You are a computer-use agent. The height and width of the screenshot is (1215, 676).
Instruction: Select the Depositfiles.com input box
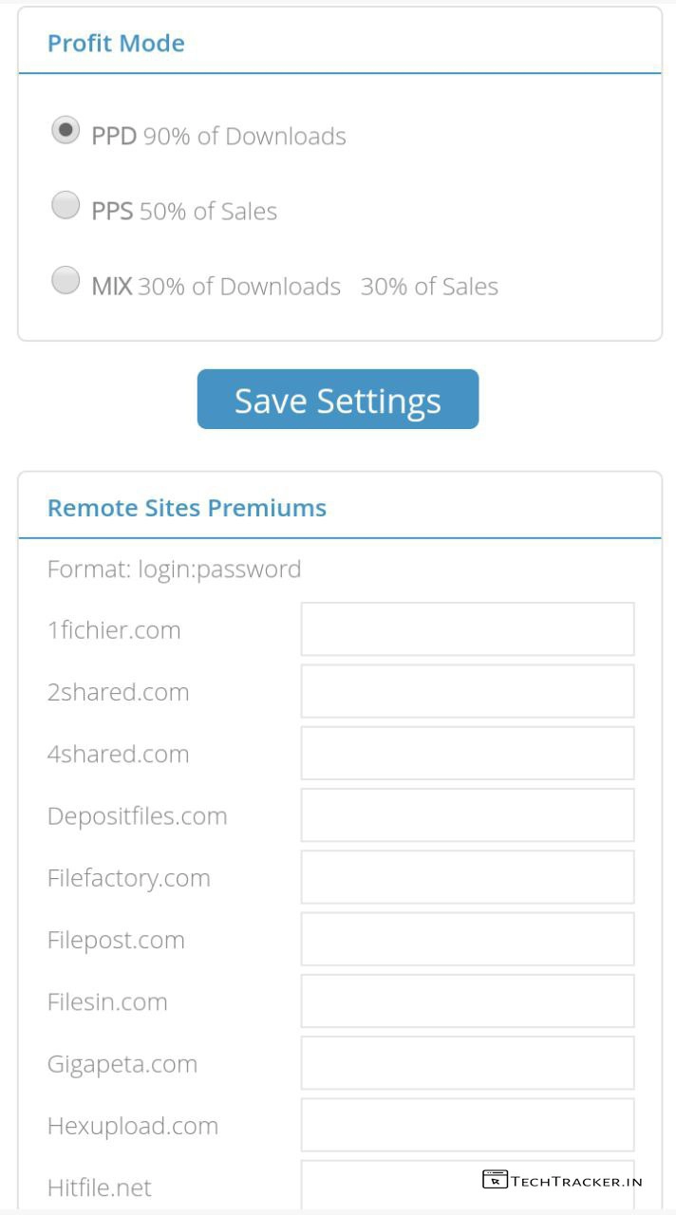click(x=467, y=815)
